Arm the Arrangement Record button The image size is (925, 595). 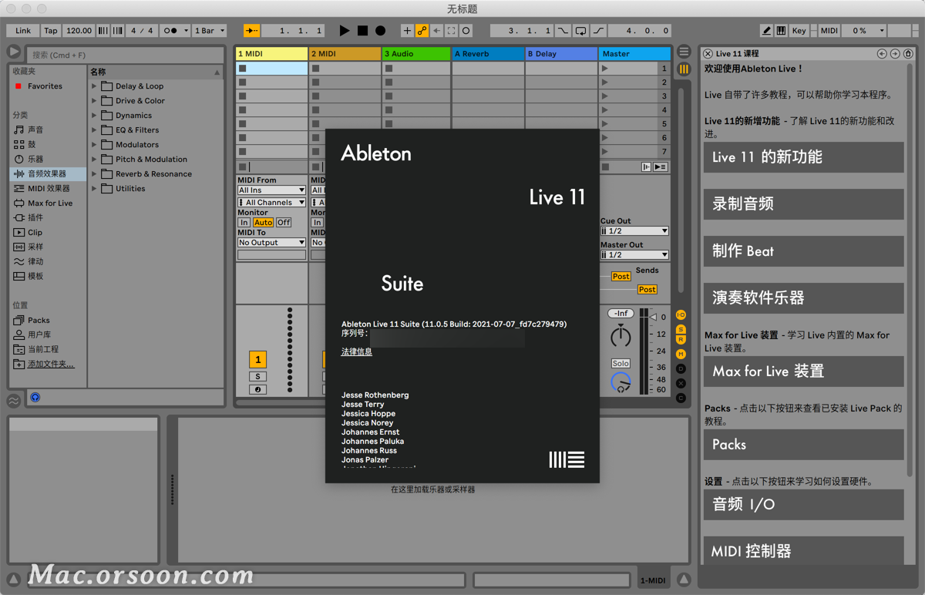tap(380, 31)
